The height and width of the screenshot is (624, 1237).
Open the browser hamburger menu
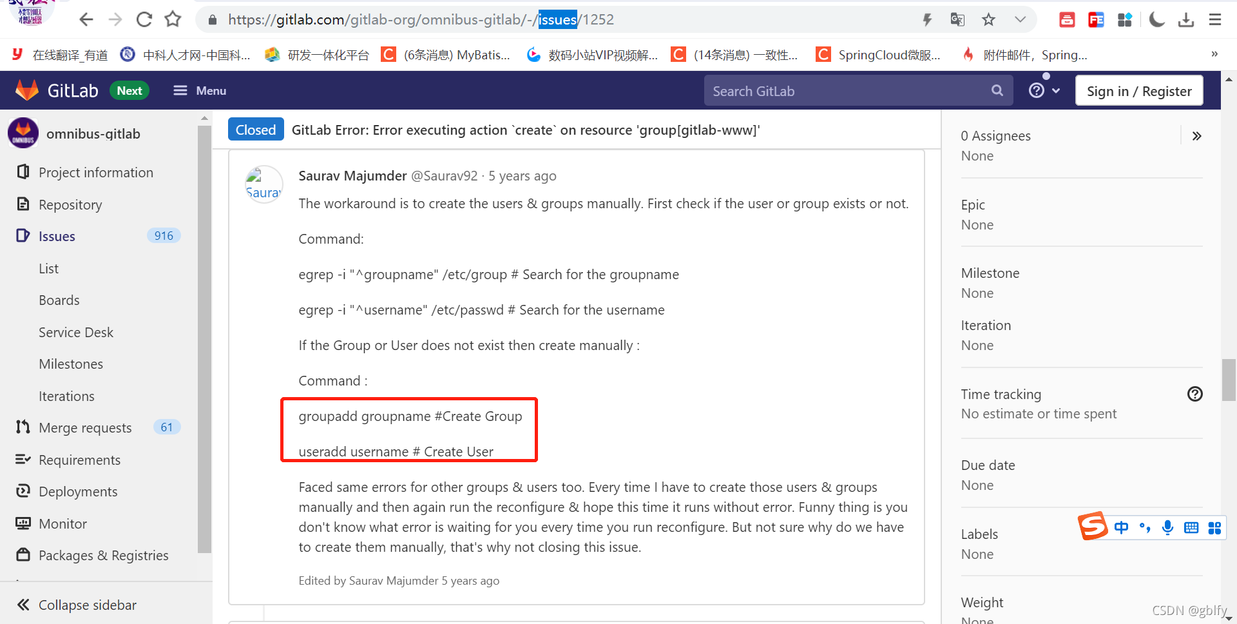pos(1215,19)
